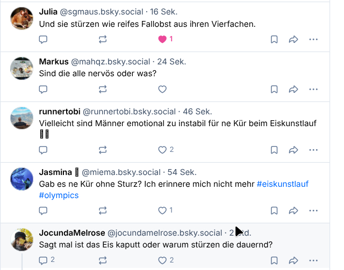Open more options on Julia's post
This screenshot has height=270, width=344.
click(313, 39)
